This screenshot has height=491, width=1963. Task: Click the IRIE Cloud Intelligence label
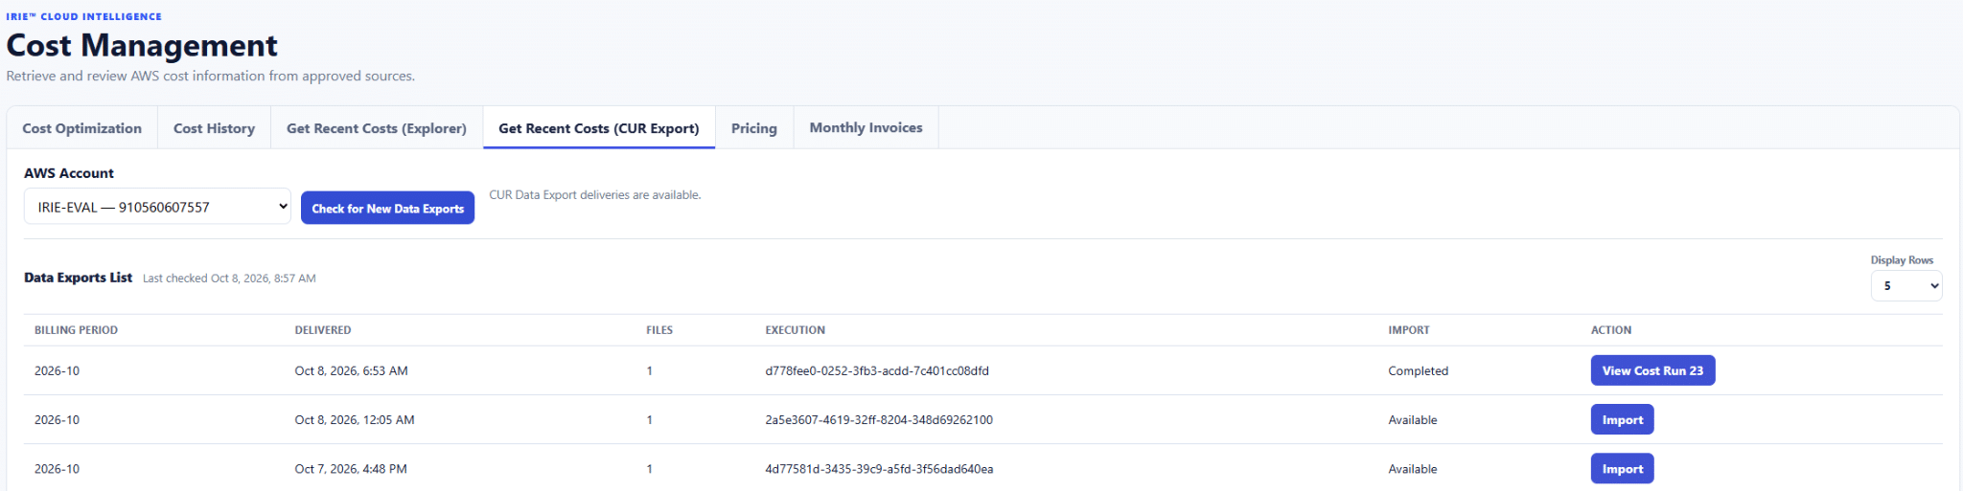[x=83, y=16]
